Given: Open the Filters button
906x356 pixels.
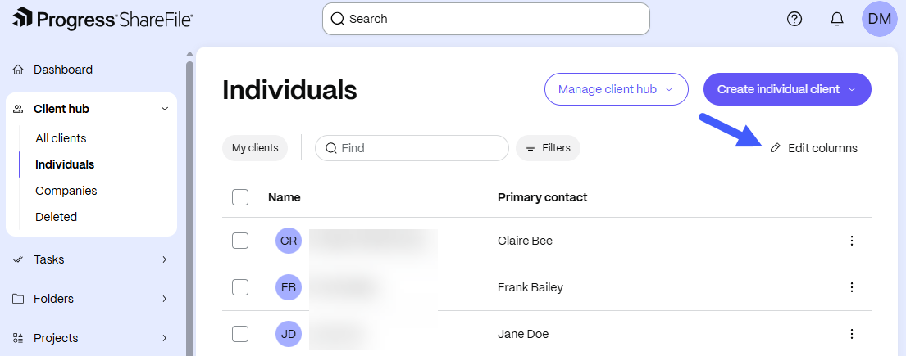Looking at the screenshot, I should coord(548,148).
